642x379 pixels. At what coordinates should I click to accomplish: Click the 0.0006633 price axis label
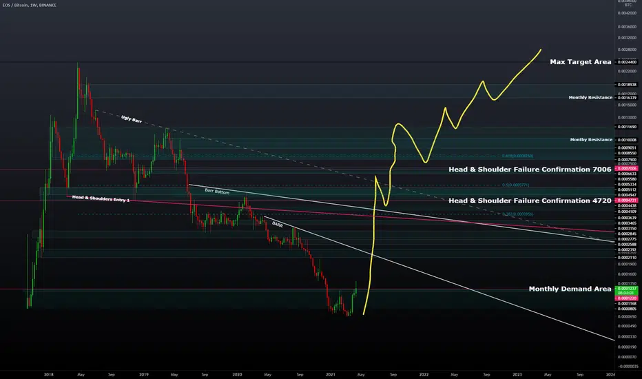point(627,174)
